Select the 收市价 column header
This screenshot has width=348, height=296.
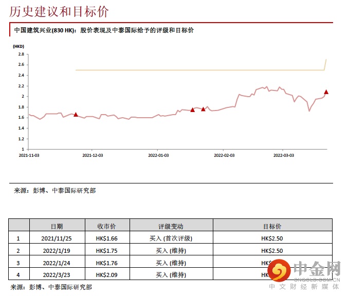click(107, 226)
